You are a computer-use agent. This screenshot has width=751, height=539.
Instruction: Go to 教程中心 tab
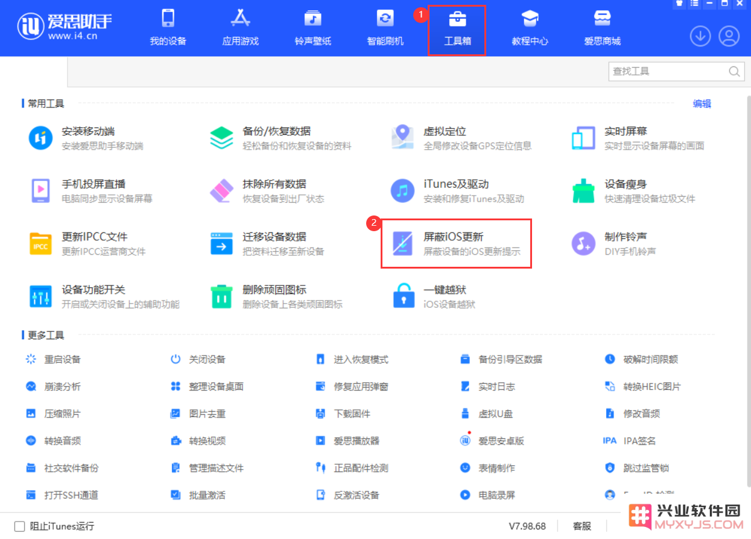(x=530, y=28)
